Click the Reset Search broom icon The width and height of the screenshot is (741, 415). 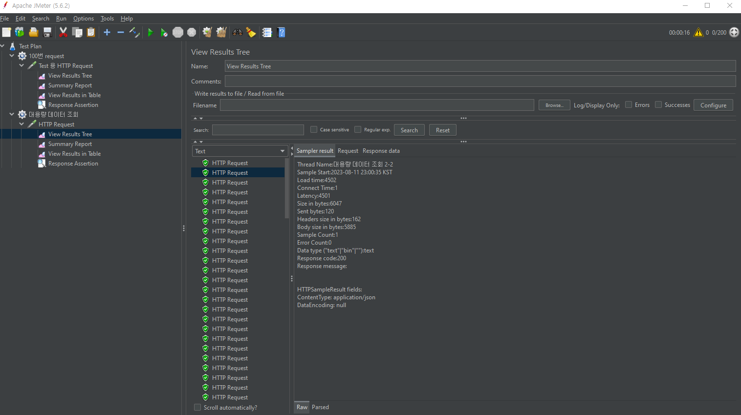(x=251, y=32)
